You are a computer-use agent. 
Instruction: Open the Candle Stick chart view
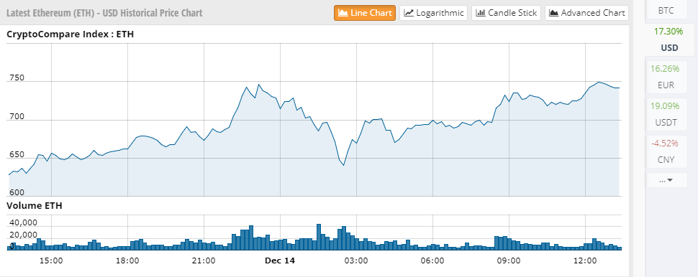(506, 13)
